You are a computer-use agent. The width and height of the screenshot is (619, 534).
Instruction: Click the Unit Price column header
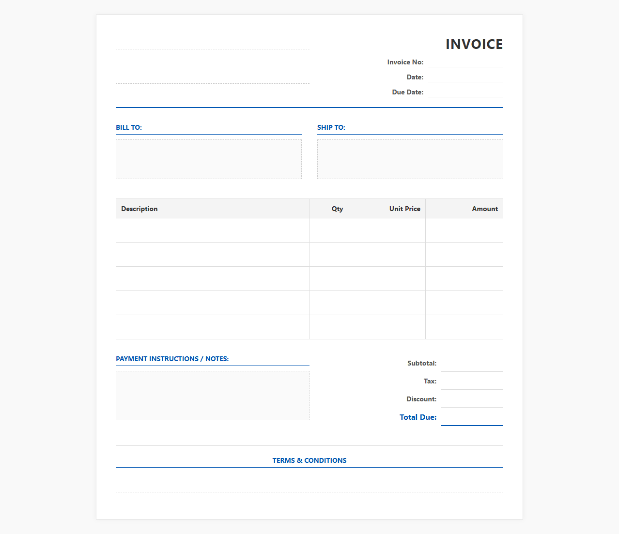pos(387,209)
